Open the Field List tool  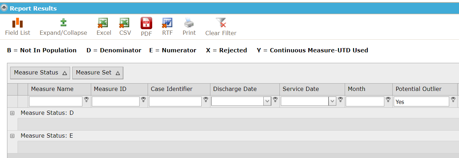[18, 27]
